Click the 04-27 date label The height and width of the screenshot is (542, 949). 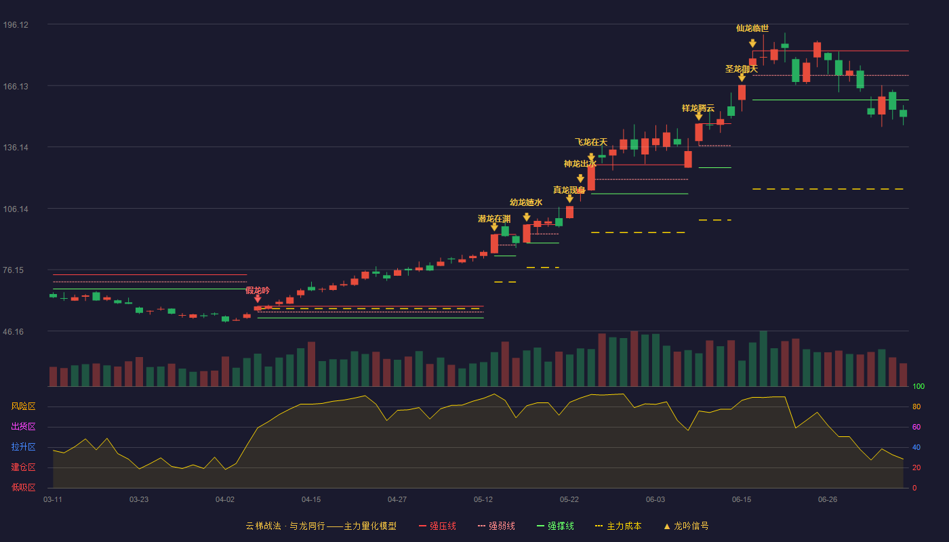pos(397,499)
